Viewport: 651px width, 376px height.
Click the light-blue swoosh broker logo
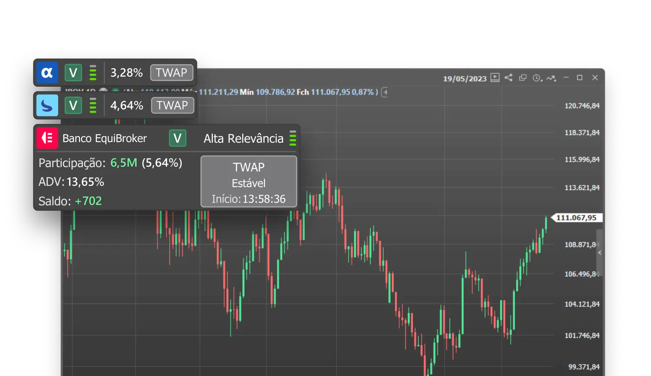(47, 106)
